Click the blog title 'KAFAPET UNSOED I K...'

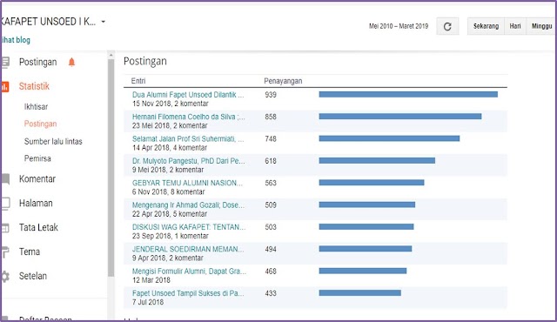(49, 22)
